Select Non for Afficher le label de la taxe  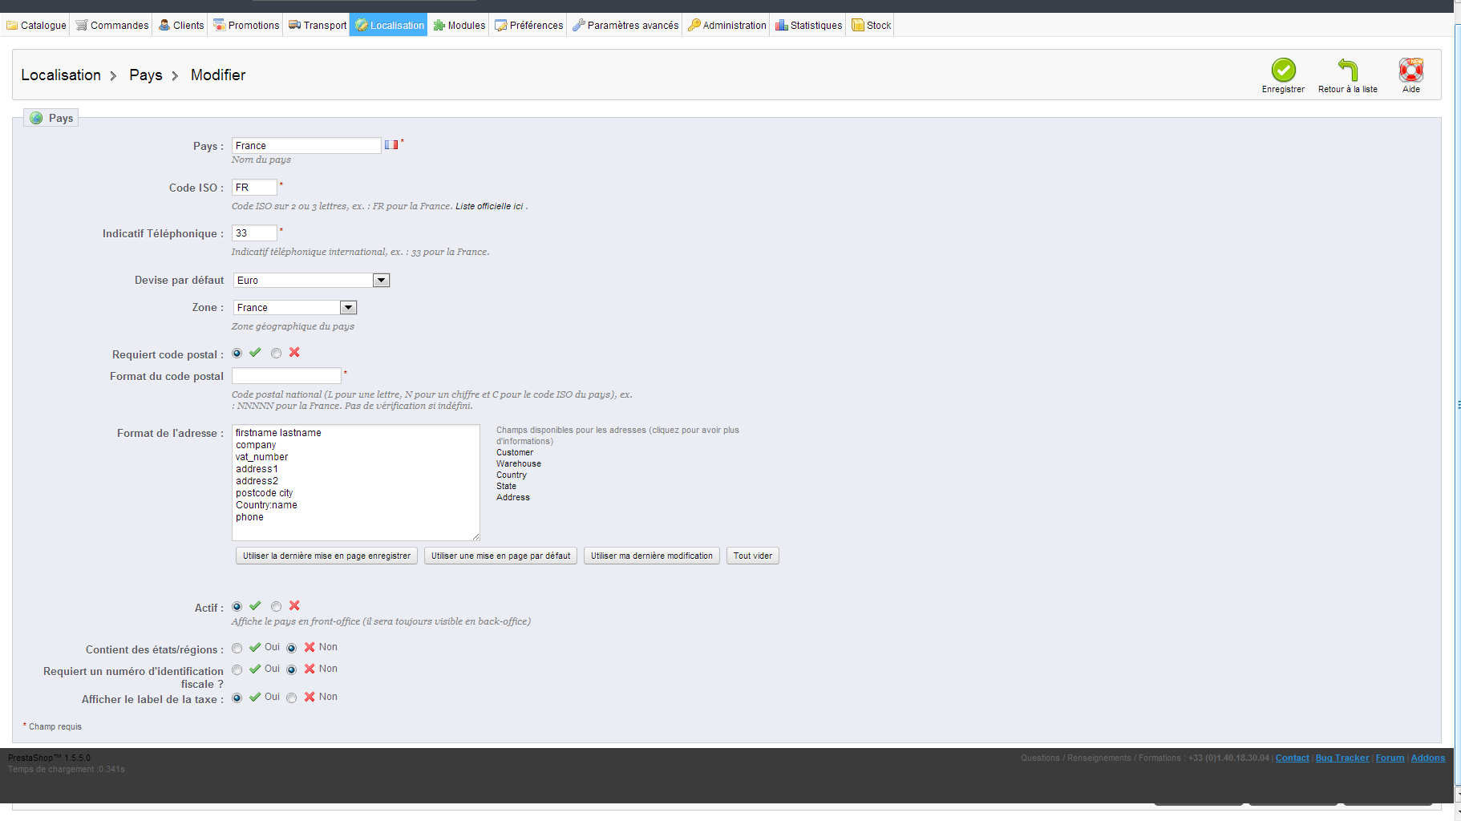click(x=291, y=698)
